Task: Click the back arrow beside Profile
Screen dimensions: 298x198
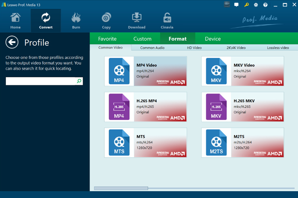Action: coord(12,42)
